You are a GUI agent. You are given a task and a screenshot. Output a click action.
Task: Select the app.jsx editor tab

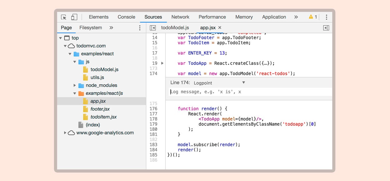pos(208,28)
